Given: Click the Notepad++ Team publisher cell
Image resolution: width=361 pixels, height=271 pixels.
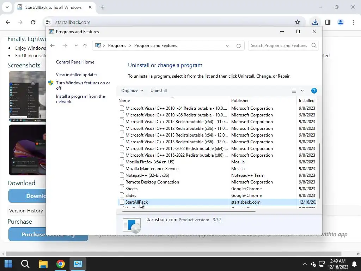Looking at the screenshot, I should [248, 175].
